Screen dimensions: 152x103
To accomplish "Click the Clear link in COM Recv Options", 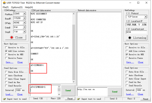I will point(20,62).
